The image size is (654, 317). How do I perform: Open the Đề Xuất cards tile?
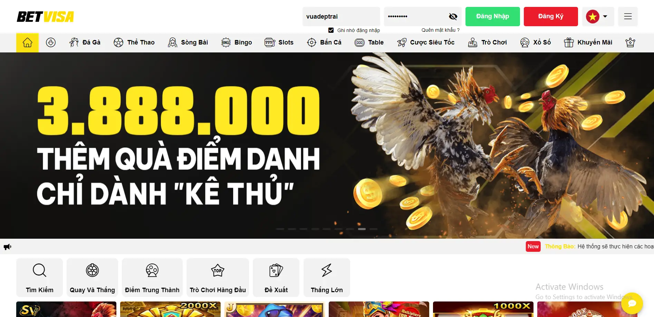pyautogui.click(x=276, y=277)
